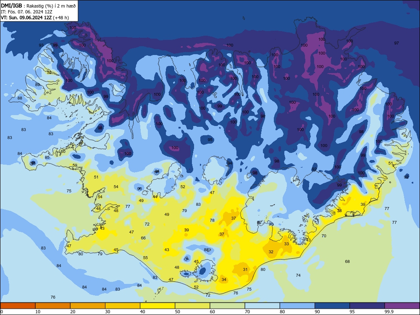The image size is (420, 315).
Task: Click the '10' legend scale label
Action: (x=38, y=312)
